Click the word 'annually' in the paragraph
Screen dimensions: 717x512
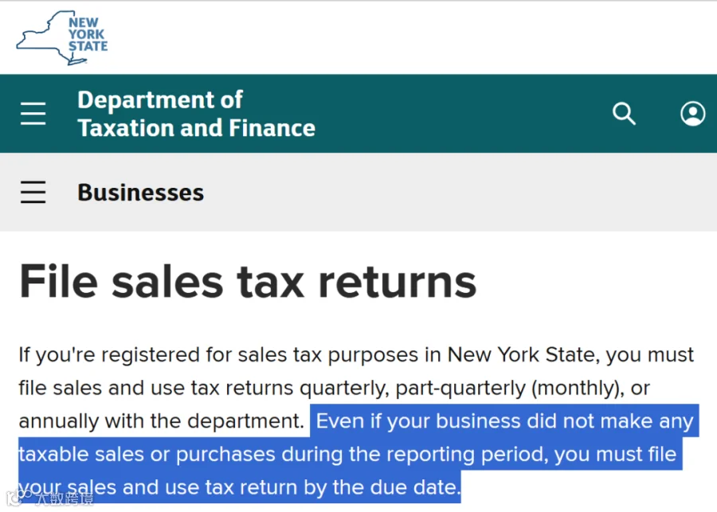[x=58, y=421]
